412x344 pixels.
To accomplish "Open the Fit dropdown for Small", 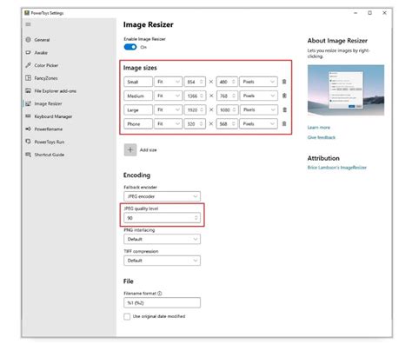I will [168, 82].
